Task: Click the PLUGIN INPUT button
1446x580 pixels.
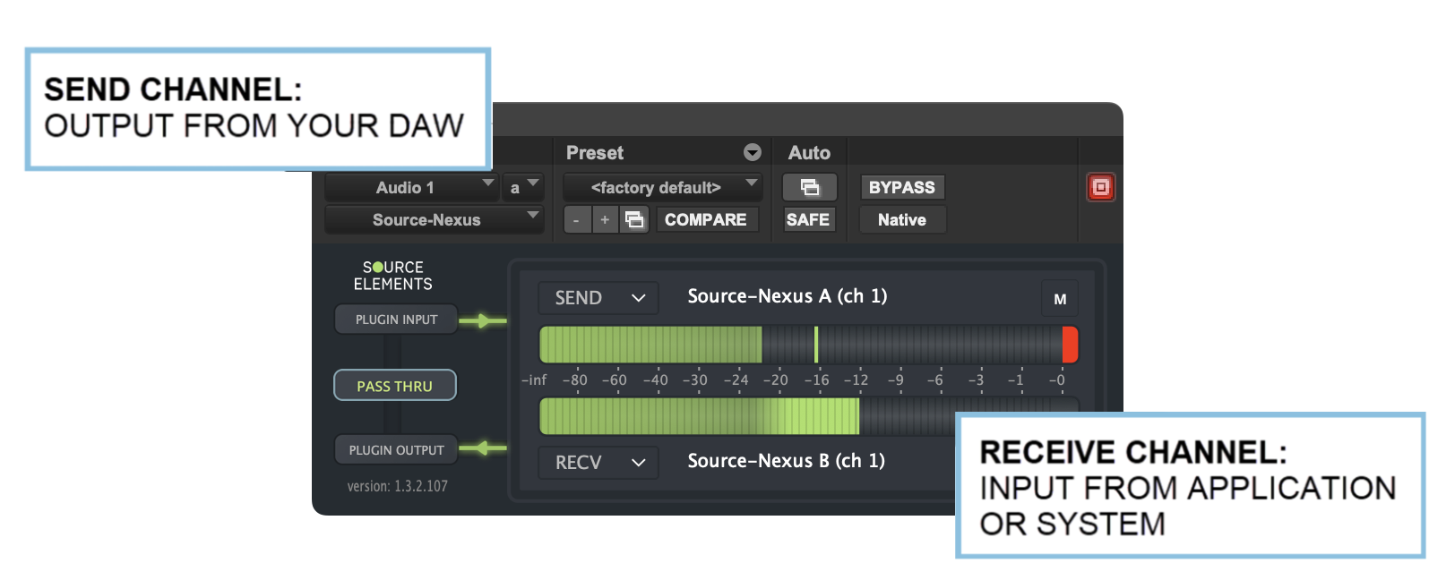Action: [396, 320]
